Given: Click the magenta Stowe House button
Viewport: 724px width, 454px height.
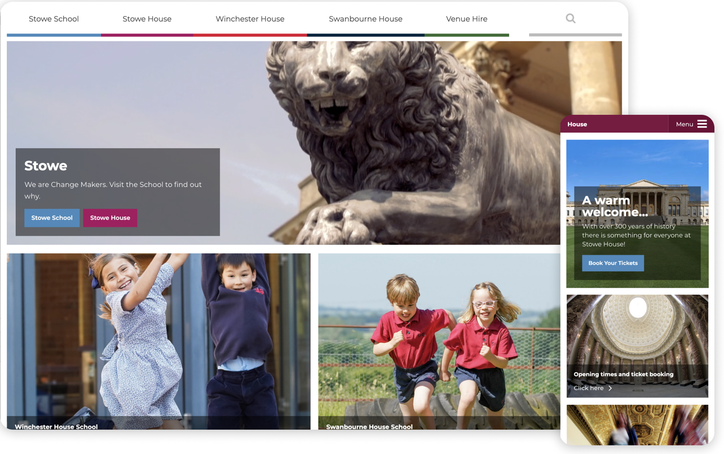Looking at the screenshot, I should 110,218.
